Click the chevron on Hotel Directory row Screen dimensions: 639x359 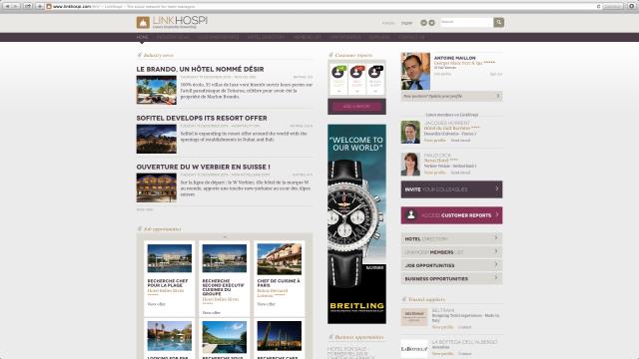(x=496, y=237)
